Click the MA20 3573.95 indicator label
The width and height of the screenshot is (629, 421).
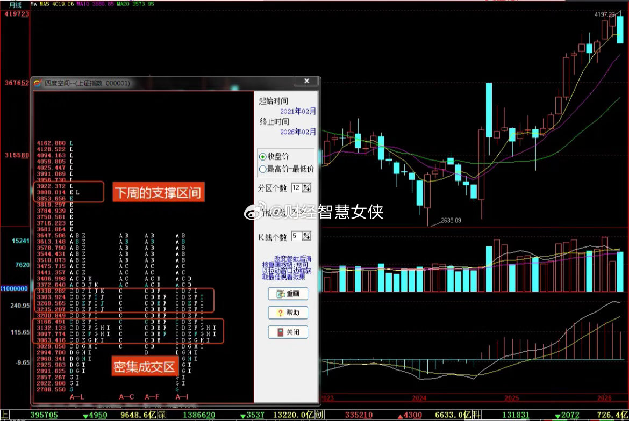[135, 4]
